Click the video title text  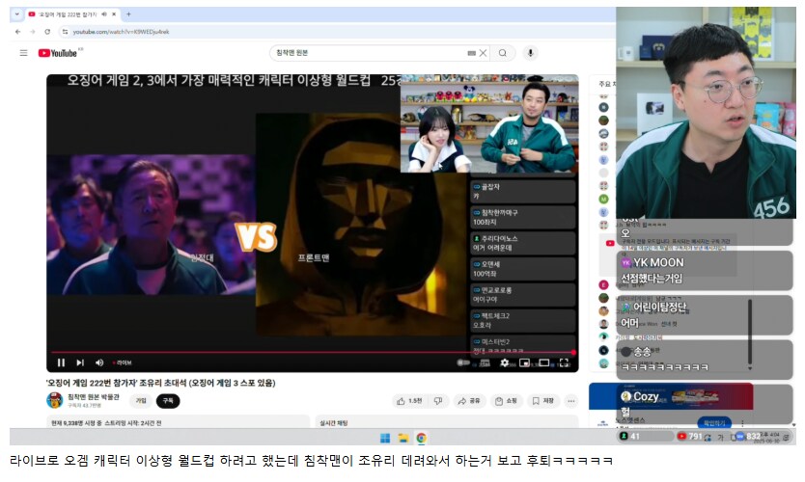(160, 383)
